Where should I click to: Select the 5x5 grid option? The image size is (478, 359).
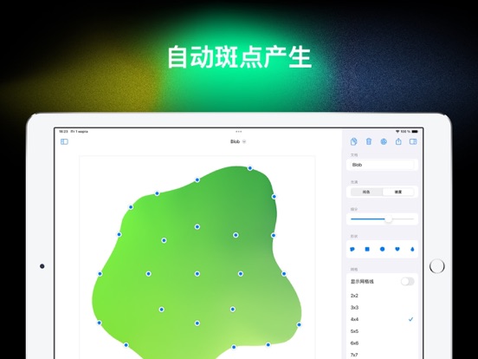pos(382,331)
